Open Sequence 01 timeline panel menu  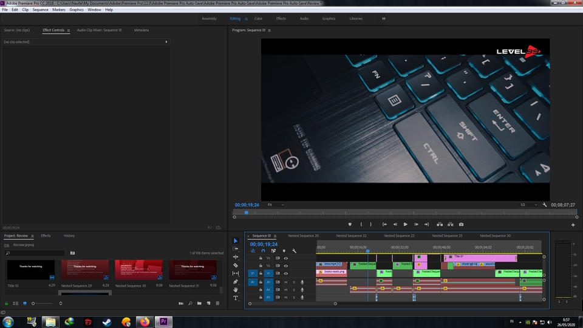point(275,236)
